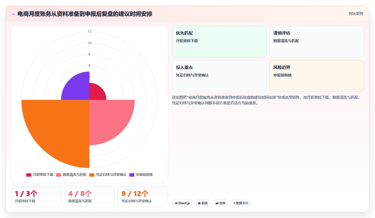Click the axis tick label 12
Image resolution: width=375 pixels, height=218 pixels.
(x=89, y=32)
